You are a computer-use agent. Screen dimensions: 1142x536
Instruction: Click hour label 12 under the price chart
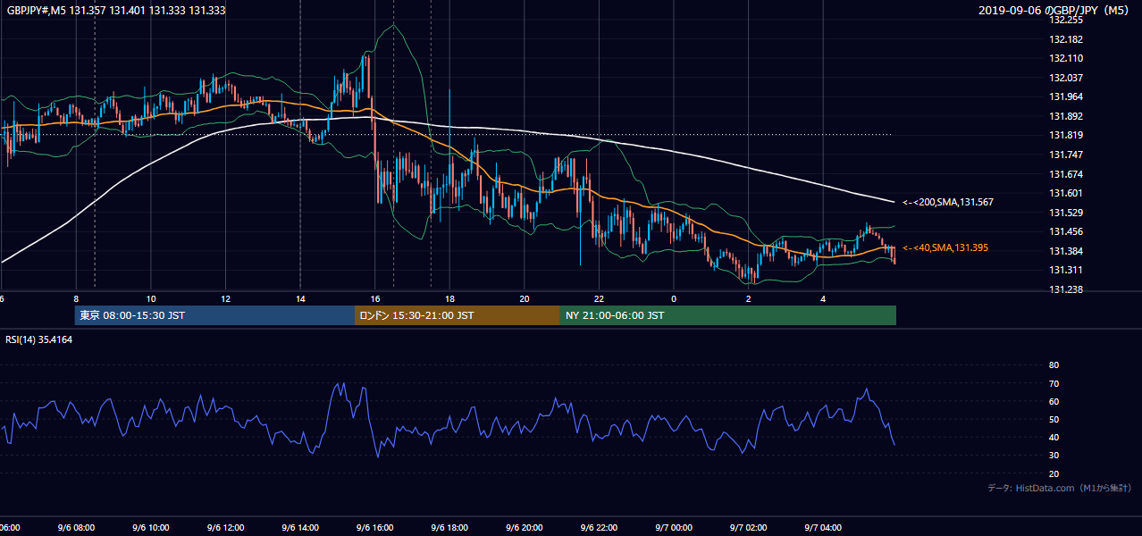pyautogui.click(x=225, y=298)
